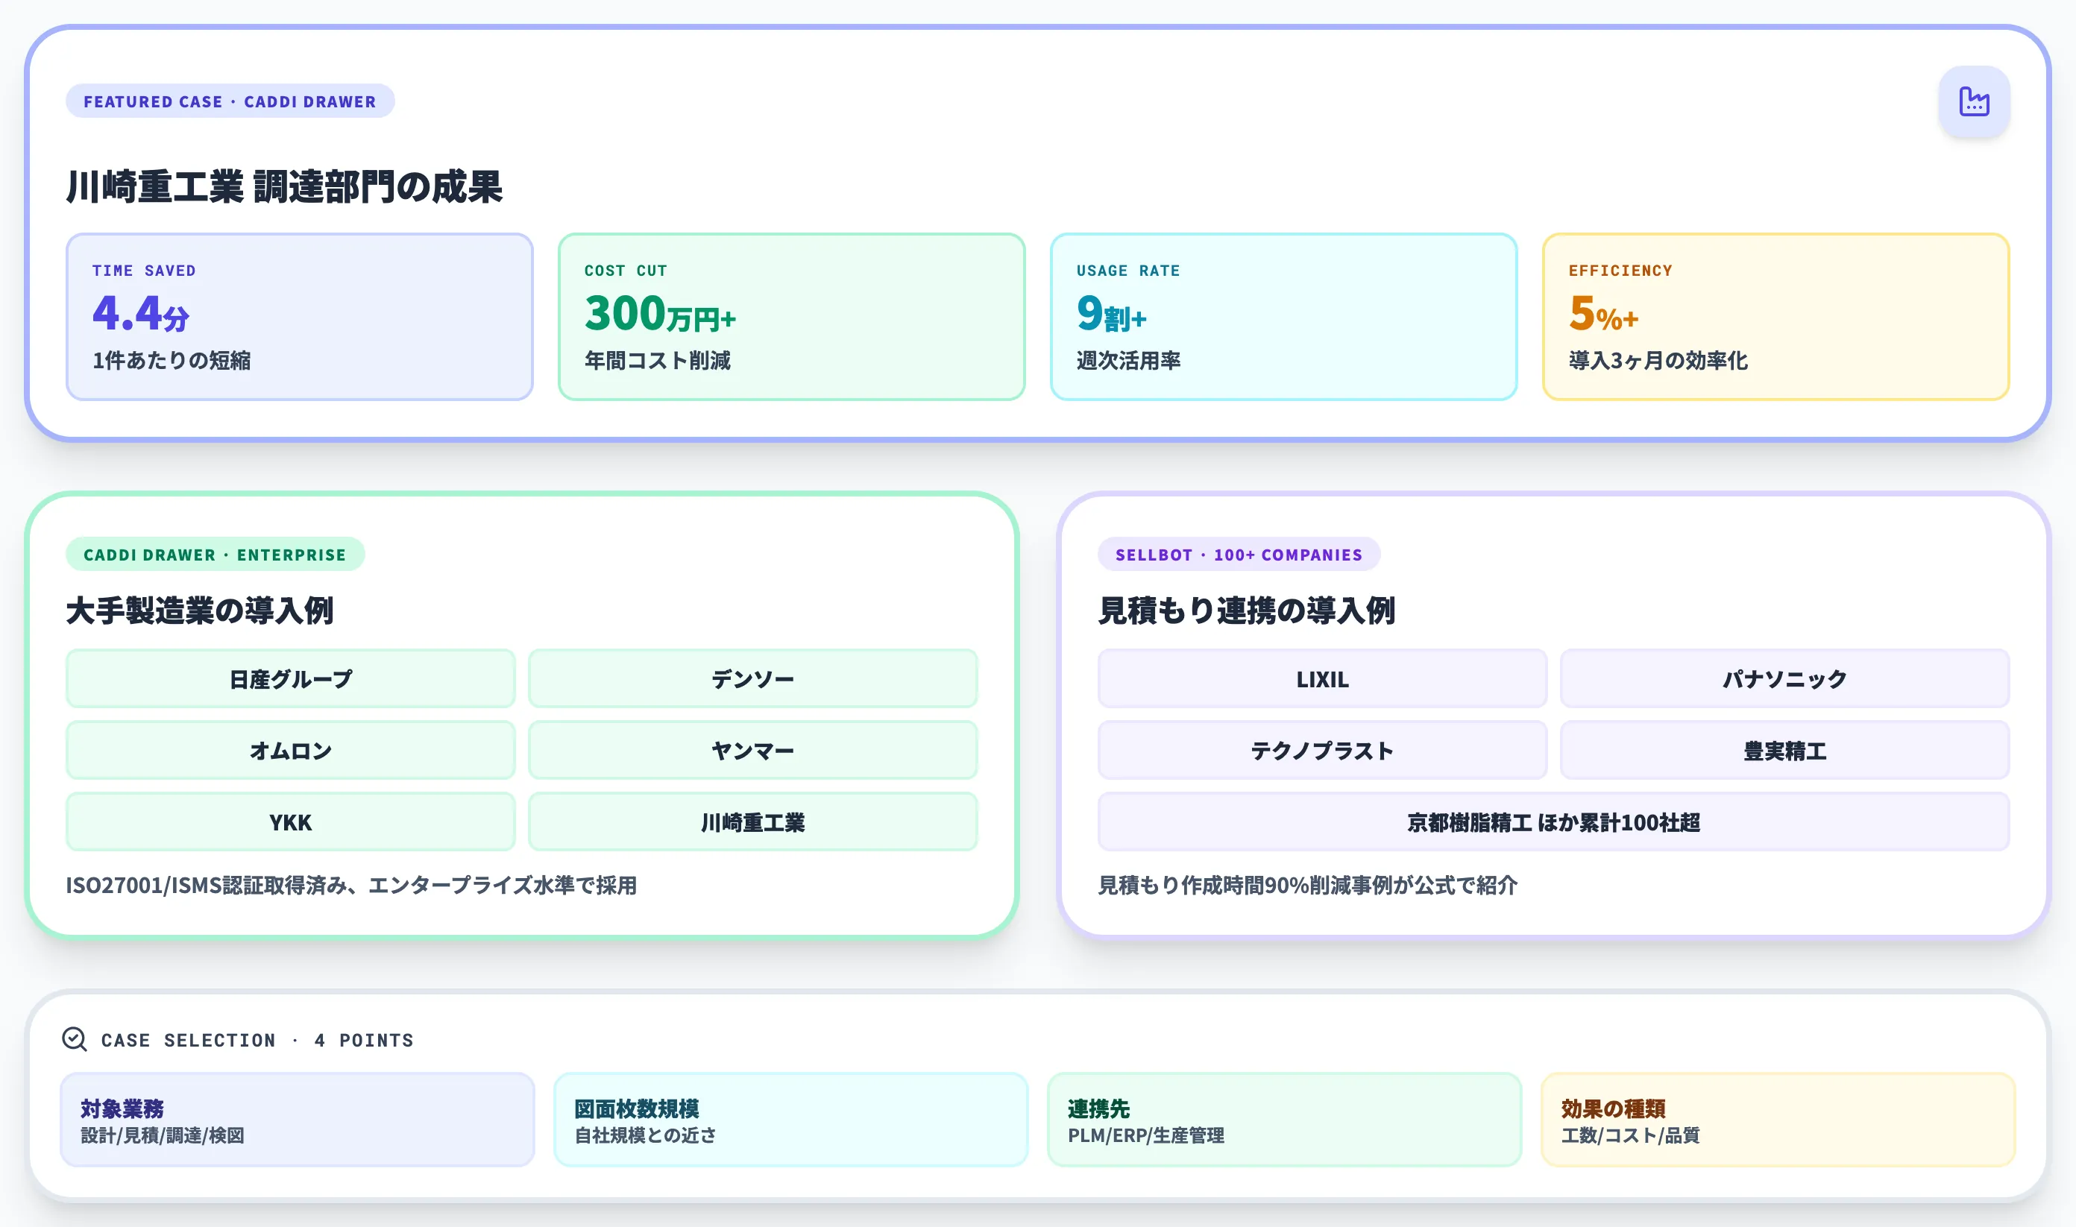
Task: Click the デンソー company entry
Action: [x=753, y=679]
